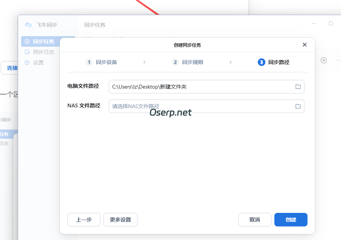Click the chevron between 同步规则 and 同步路径
This screenshot has height=240, width=341.
(230, 62)
